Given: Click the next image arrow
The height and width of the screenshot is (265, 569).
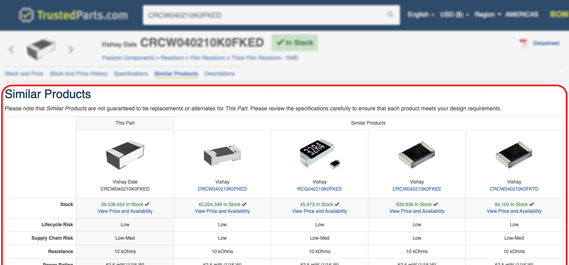Looking at the screenshot, I should click(x=71, y=49).
